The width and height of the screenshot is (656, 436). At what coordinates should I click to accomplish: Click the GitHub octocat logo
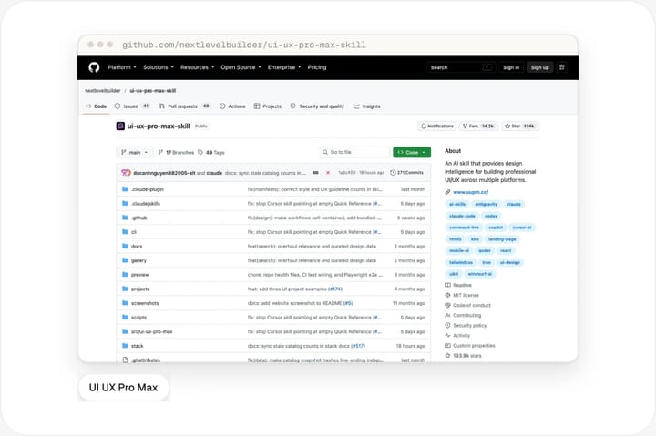[94, 67]
